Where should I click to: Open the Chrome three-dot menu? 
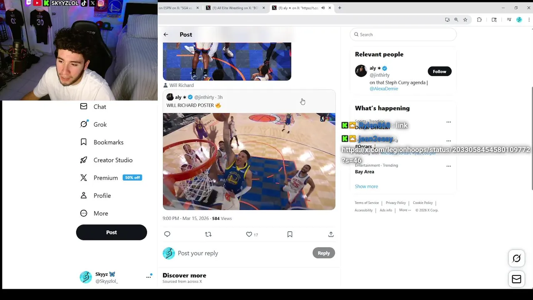529,20
